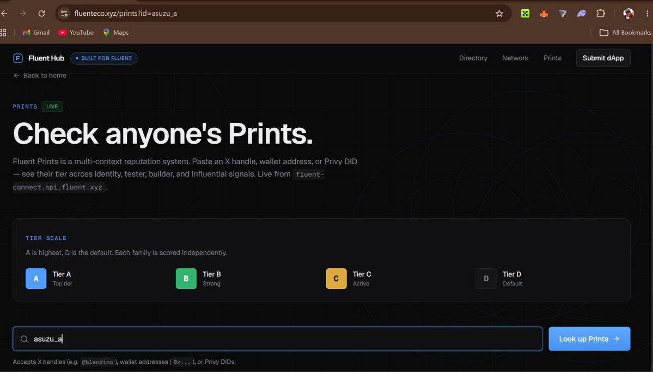Open the MetaMask fox extension
This screenshot has width=653, height=372.
point(544,13)
